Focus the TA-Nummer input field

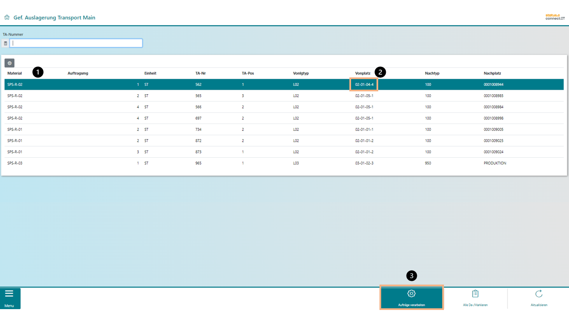(x=76, y=43)
